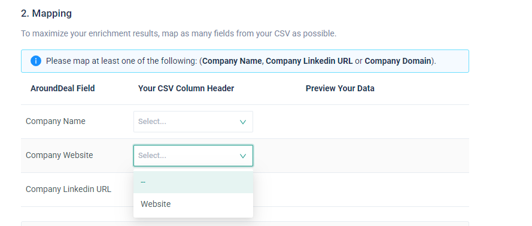Click the '2. Mapping' section heading

click(46, 14)
